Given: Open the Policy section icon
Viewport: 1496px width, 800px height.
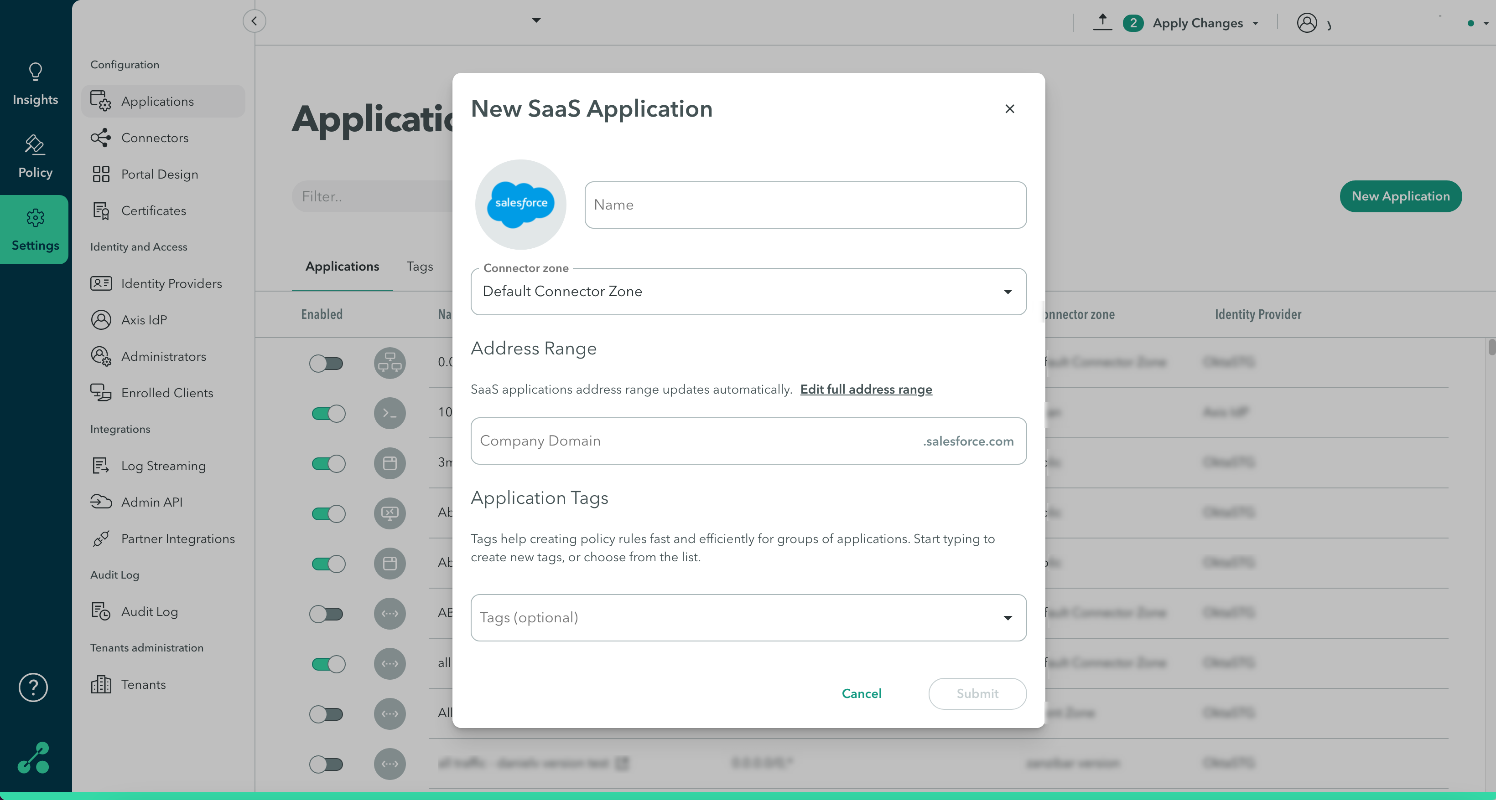Looking at the screenshot, I should click(35, 144).
